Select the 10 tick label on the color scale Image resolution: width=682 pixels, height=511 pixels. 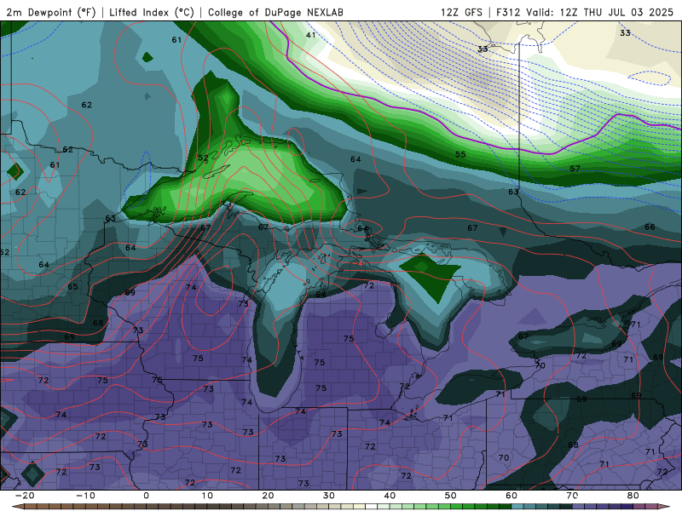(x=207, y=496)
